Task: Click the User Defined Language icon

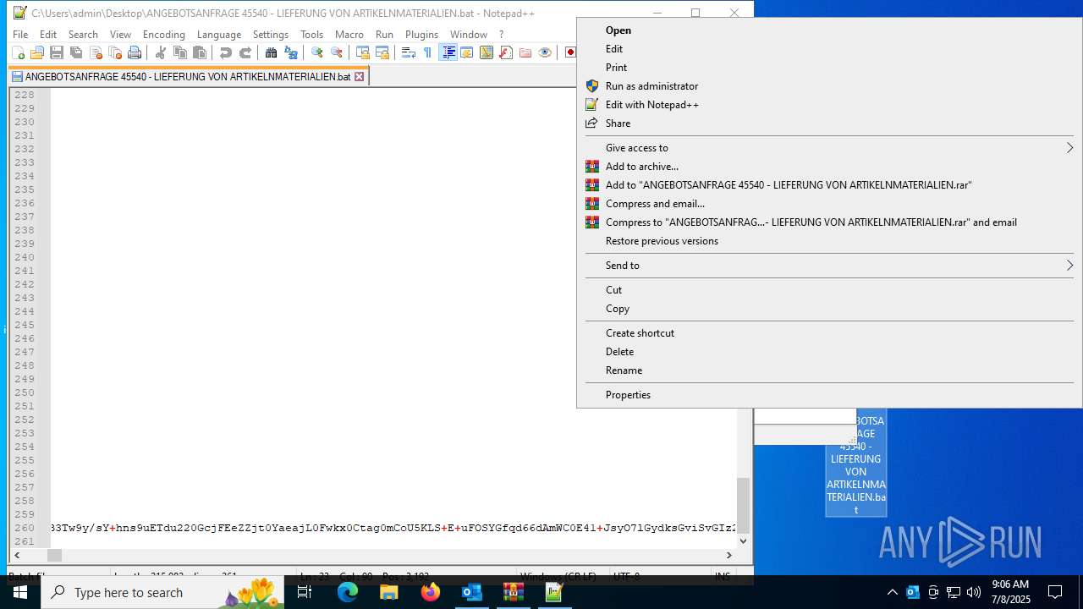Action: (467, 52)
